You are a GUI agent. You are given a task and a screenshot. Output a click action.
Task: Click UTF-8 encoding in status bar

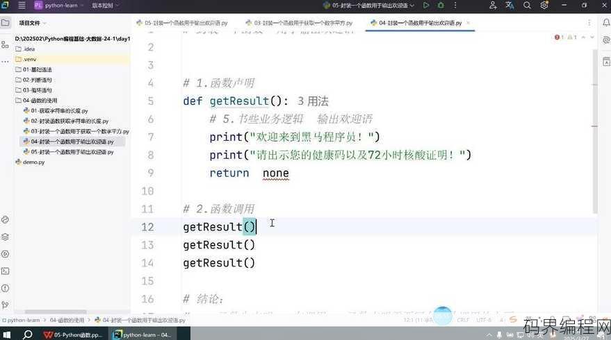tap(484, 320)
